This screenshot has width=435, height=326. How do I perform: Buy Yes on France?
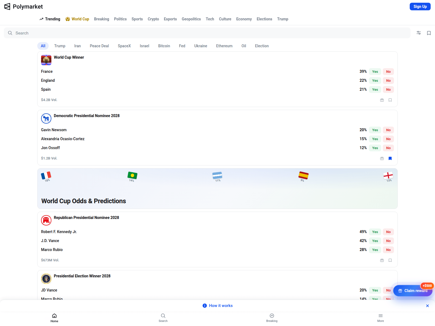[x=375, y=72]
